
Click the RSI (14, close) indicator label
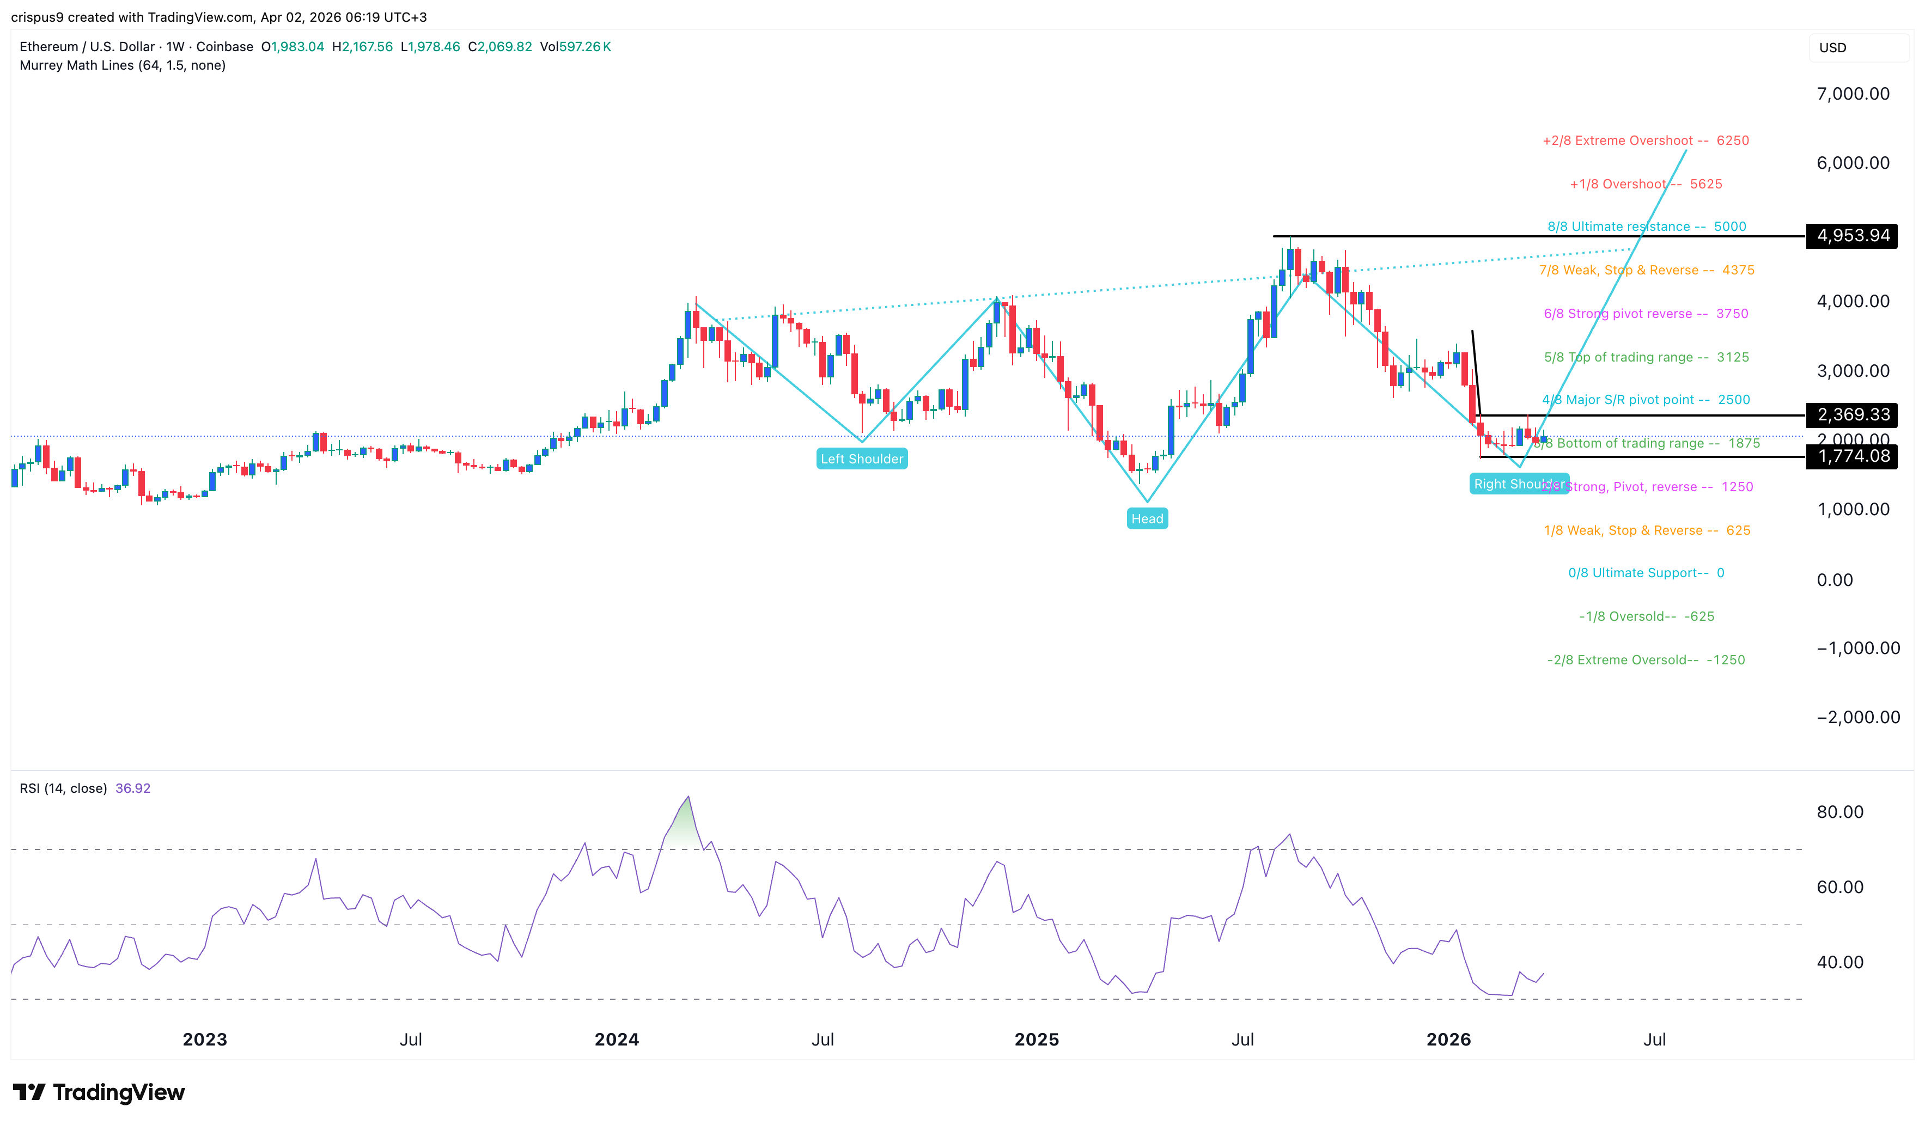[63, 788]
